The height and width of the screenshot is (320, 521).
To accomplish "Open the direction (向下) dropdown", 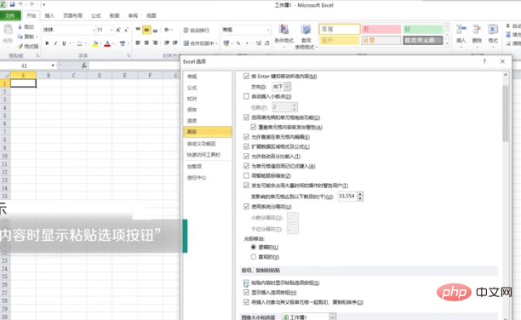I will point(288,87).
